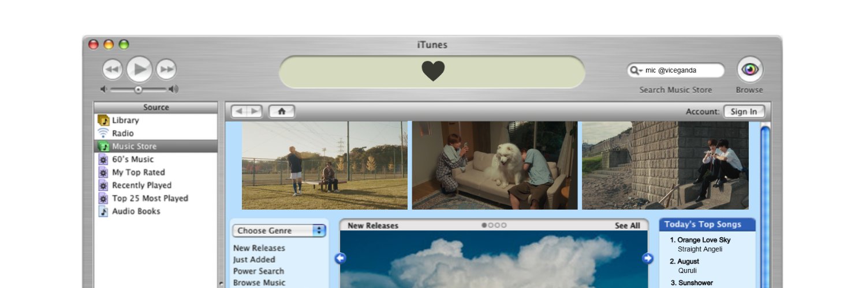Click the Source panel collapse handle
The height and width of the screenshot is (288, 866).
click(221, 283)
